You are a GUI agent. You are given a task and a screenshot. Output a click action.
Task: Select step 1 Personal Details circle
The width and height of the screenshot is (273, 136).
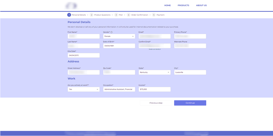coord(69,15)
